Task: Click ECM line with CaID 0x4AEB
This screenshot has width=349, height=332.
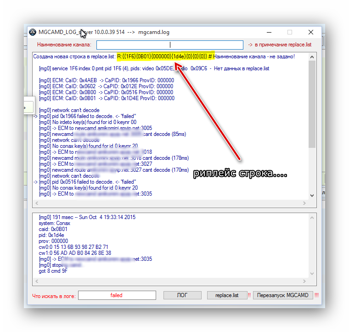Action: [x=107, y=80]
